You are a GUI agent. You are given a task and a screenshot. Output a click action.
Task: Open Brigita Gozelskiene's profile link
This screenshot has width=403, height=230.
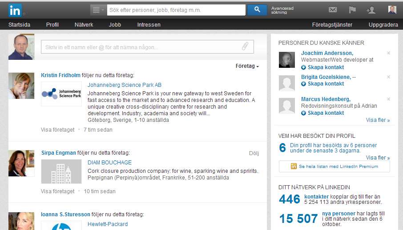[x=326, y=77]
